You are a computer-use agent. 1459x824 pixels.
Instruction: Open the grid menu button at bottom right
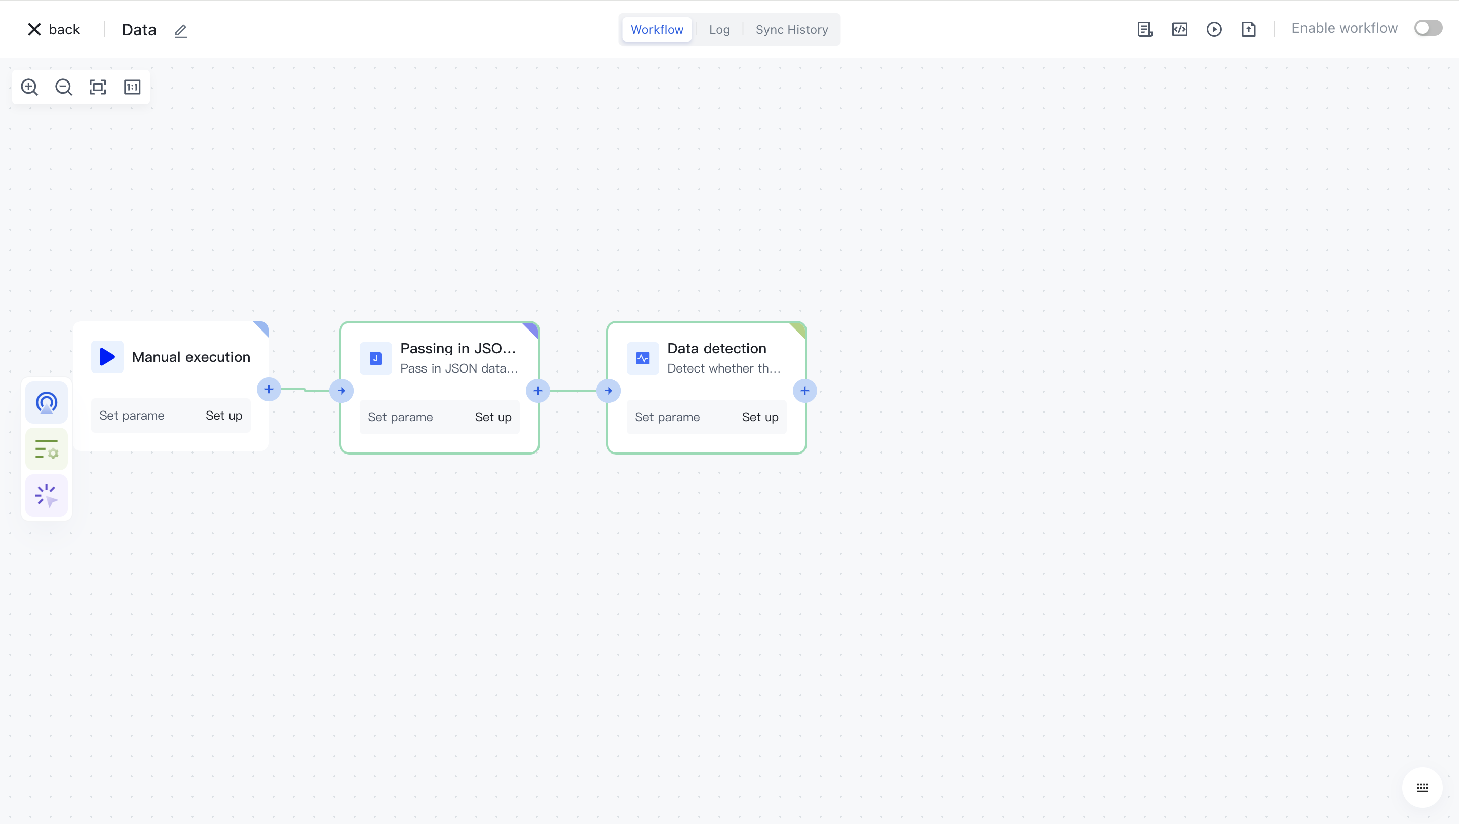point(1422,787)
